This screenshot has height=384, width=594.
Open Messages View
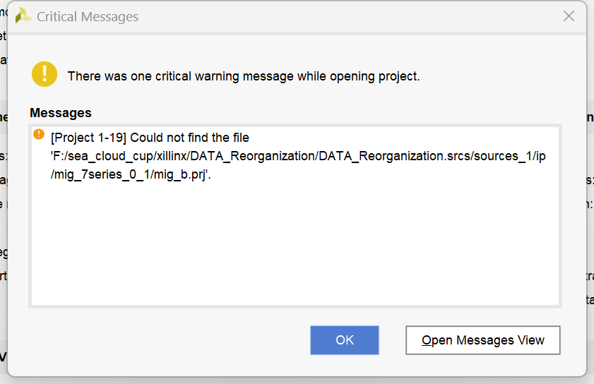tap(483, 340)
